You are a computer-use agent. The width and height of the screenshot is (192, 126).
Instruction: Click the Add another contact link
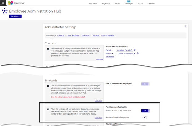[x=110, y=57]
